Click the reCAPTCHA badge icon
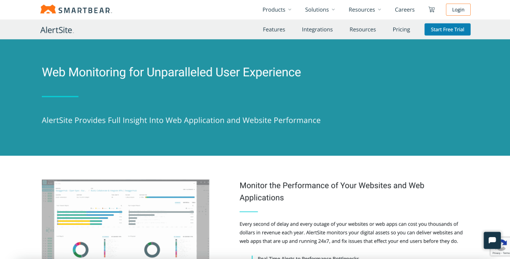This screenshot has width=510, height=259. coord(505,243)
